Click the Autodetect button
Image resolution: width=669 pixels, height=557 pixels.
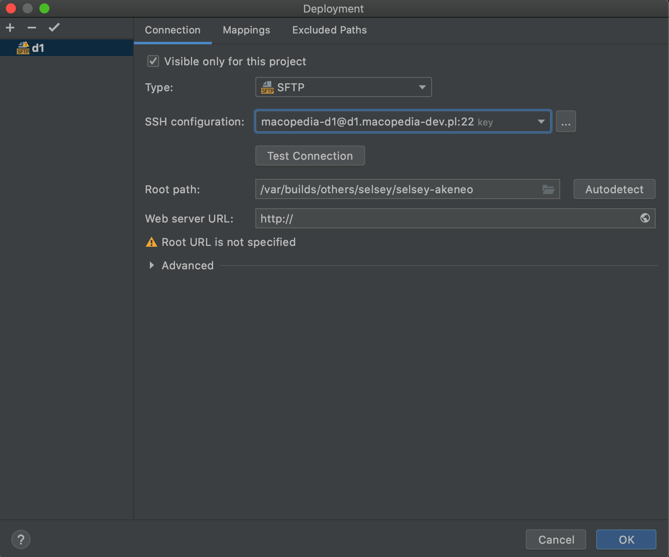(614, 189)
